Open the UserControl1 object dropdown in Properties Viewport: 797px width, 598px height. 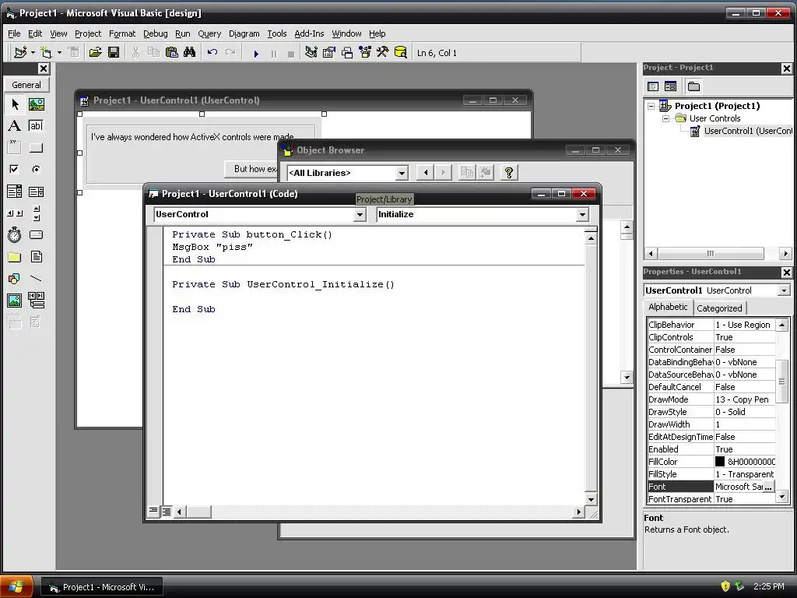click(784, 290)
